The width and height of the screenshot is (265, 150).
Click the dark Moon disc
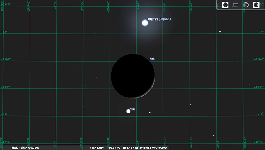(x=133, y=76)
